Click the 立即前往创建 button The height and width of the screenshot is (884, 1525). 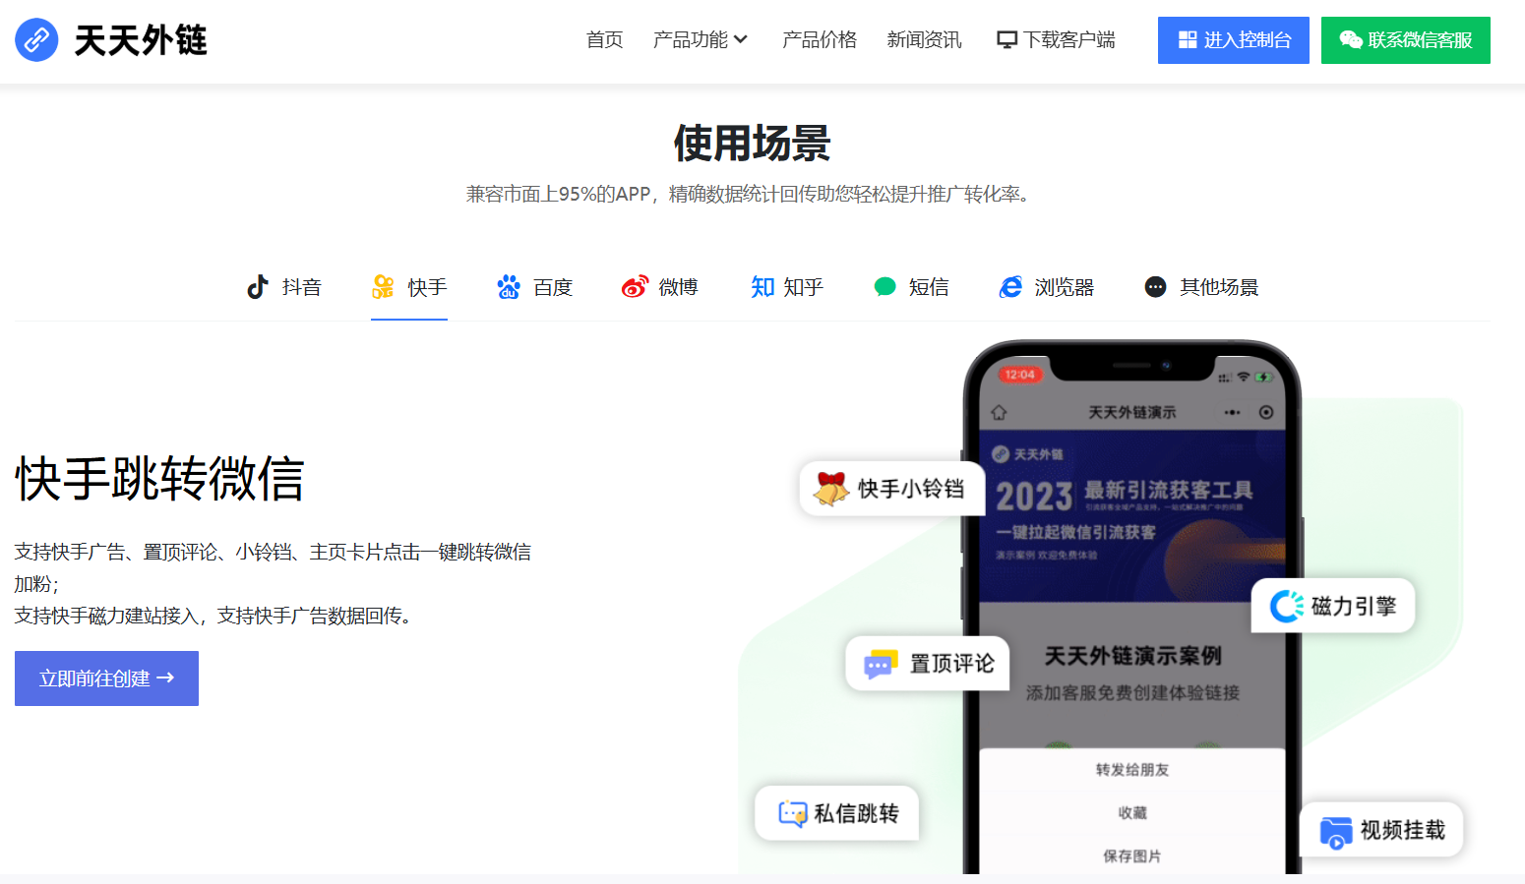click(106, 678)
